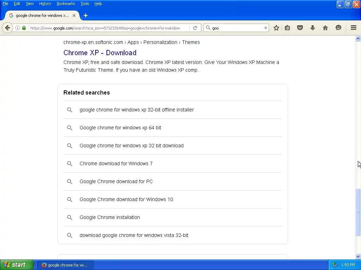Image resolution: width=361 pixels, height=270 pixels.
Task: Click magnifier icon beside 'download for PC' suggestion
Action: tap(69, 182)
